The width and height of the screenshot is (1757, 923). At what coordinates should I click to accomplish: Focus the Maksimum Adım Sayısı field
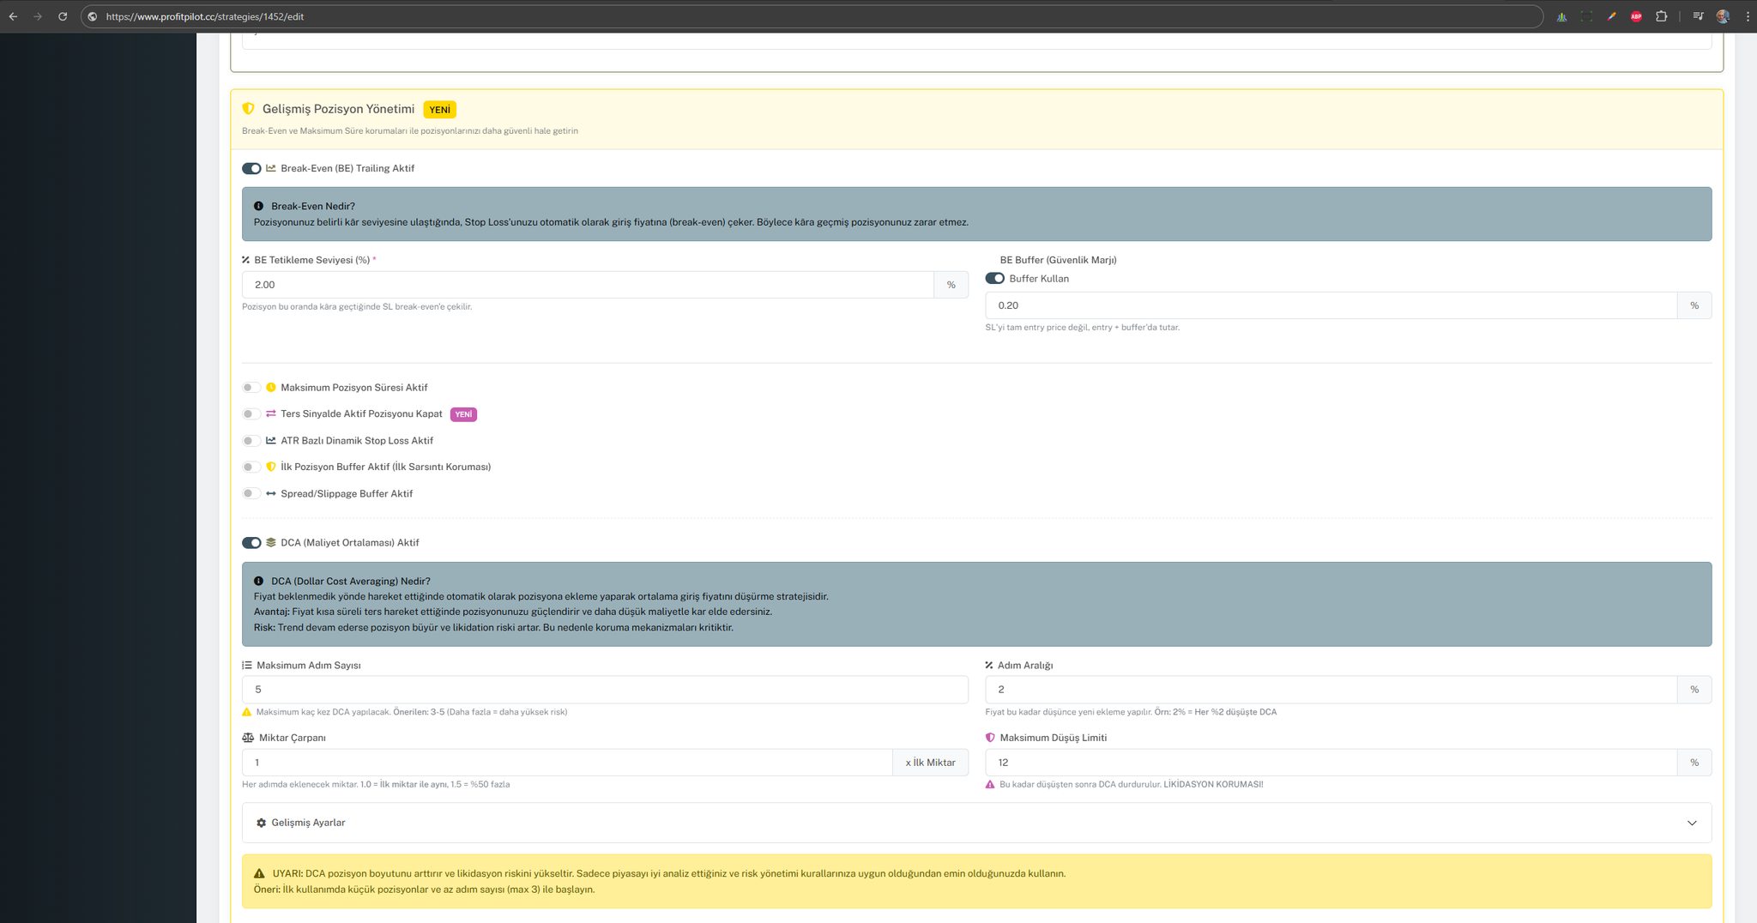point(605,690)
